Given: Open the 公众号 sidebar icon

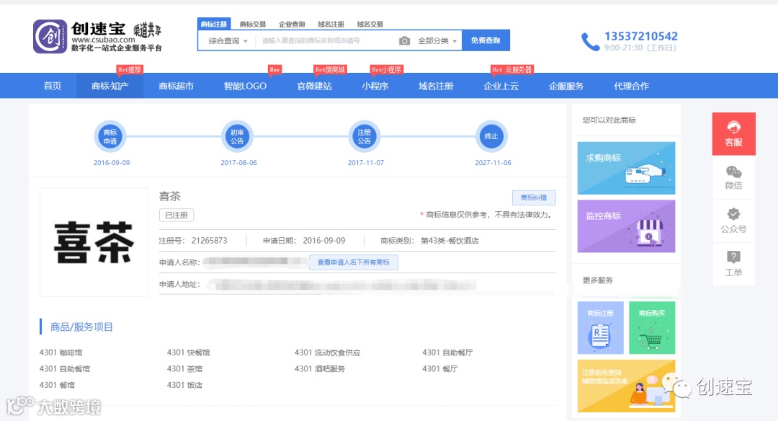Looking at the screenshot, I should click(x=733, y=221).
